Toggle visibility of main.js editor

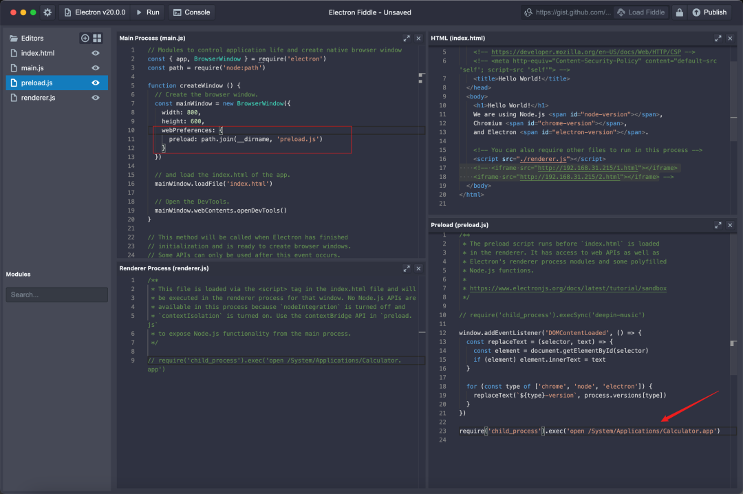click(96, 68)
